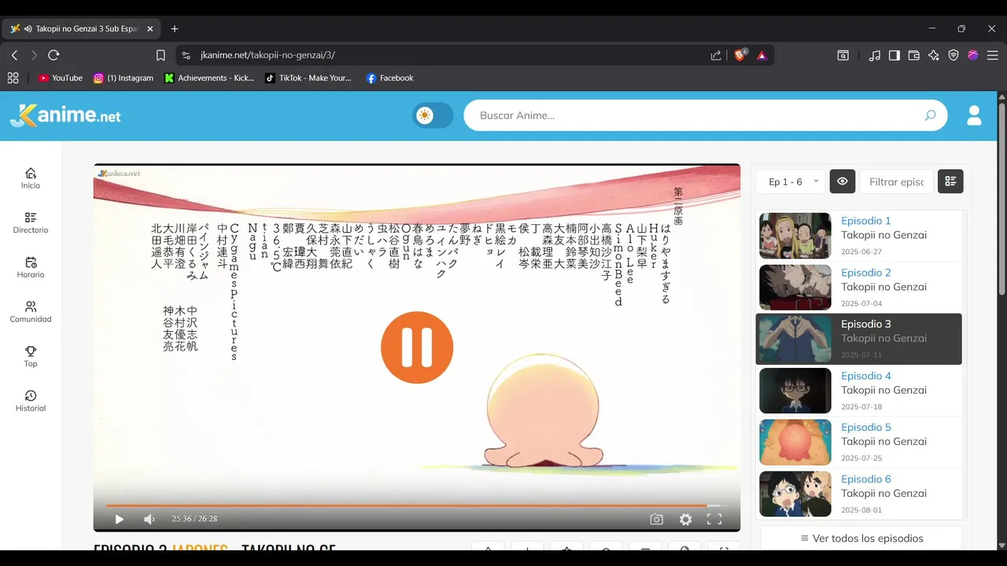Viewport: 1007px width, 566px height.
Task: Click the Filtrar episodio input
Action: [896, 182]
